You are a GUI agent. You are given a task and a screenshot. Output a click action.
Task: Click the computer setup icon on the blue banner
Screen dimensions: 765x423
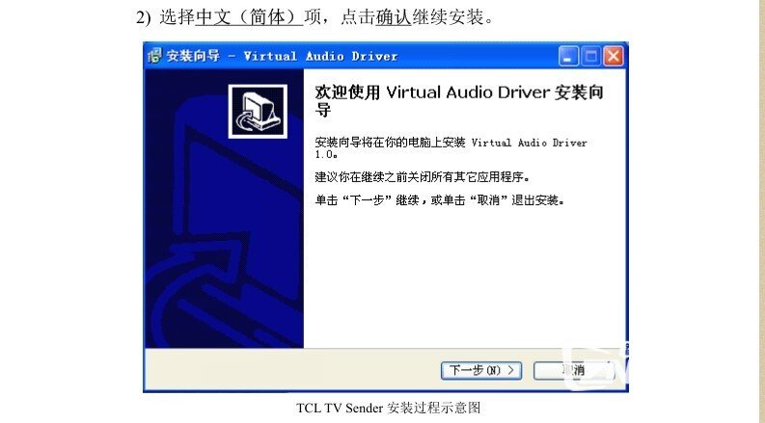click(258, 112)
